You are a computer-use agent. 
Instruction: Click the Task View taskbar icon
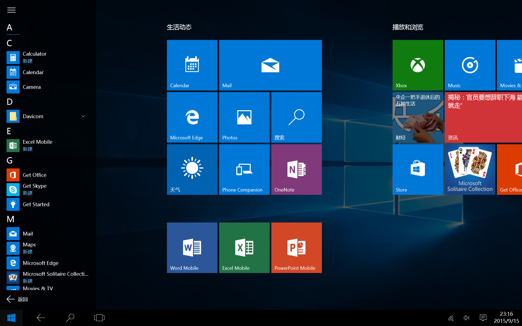(x=99, y=318)
